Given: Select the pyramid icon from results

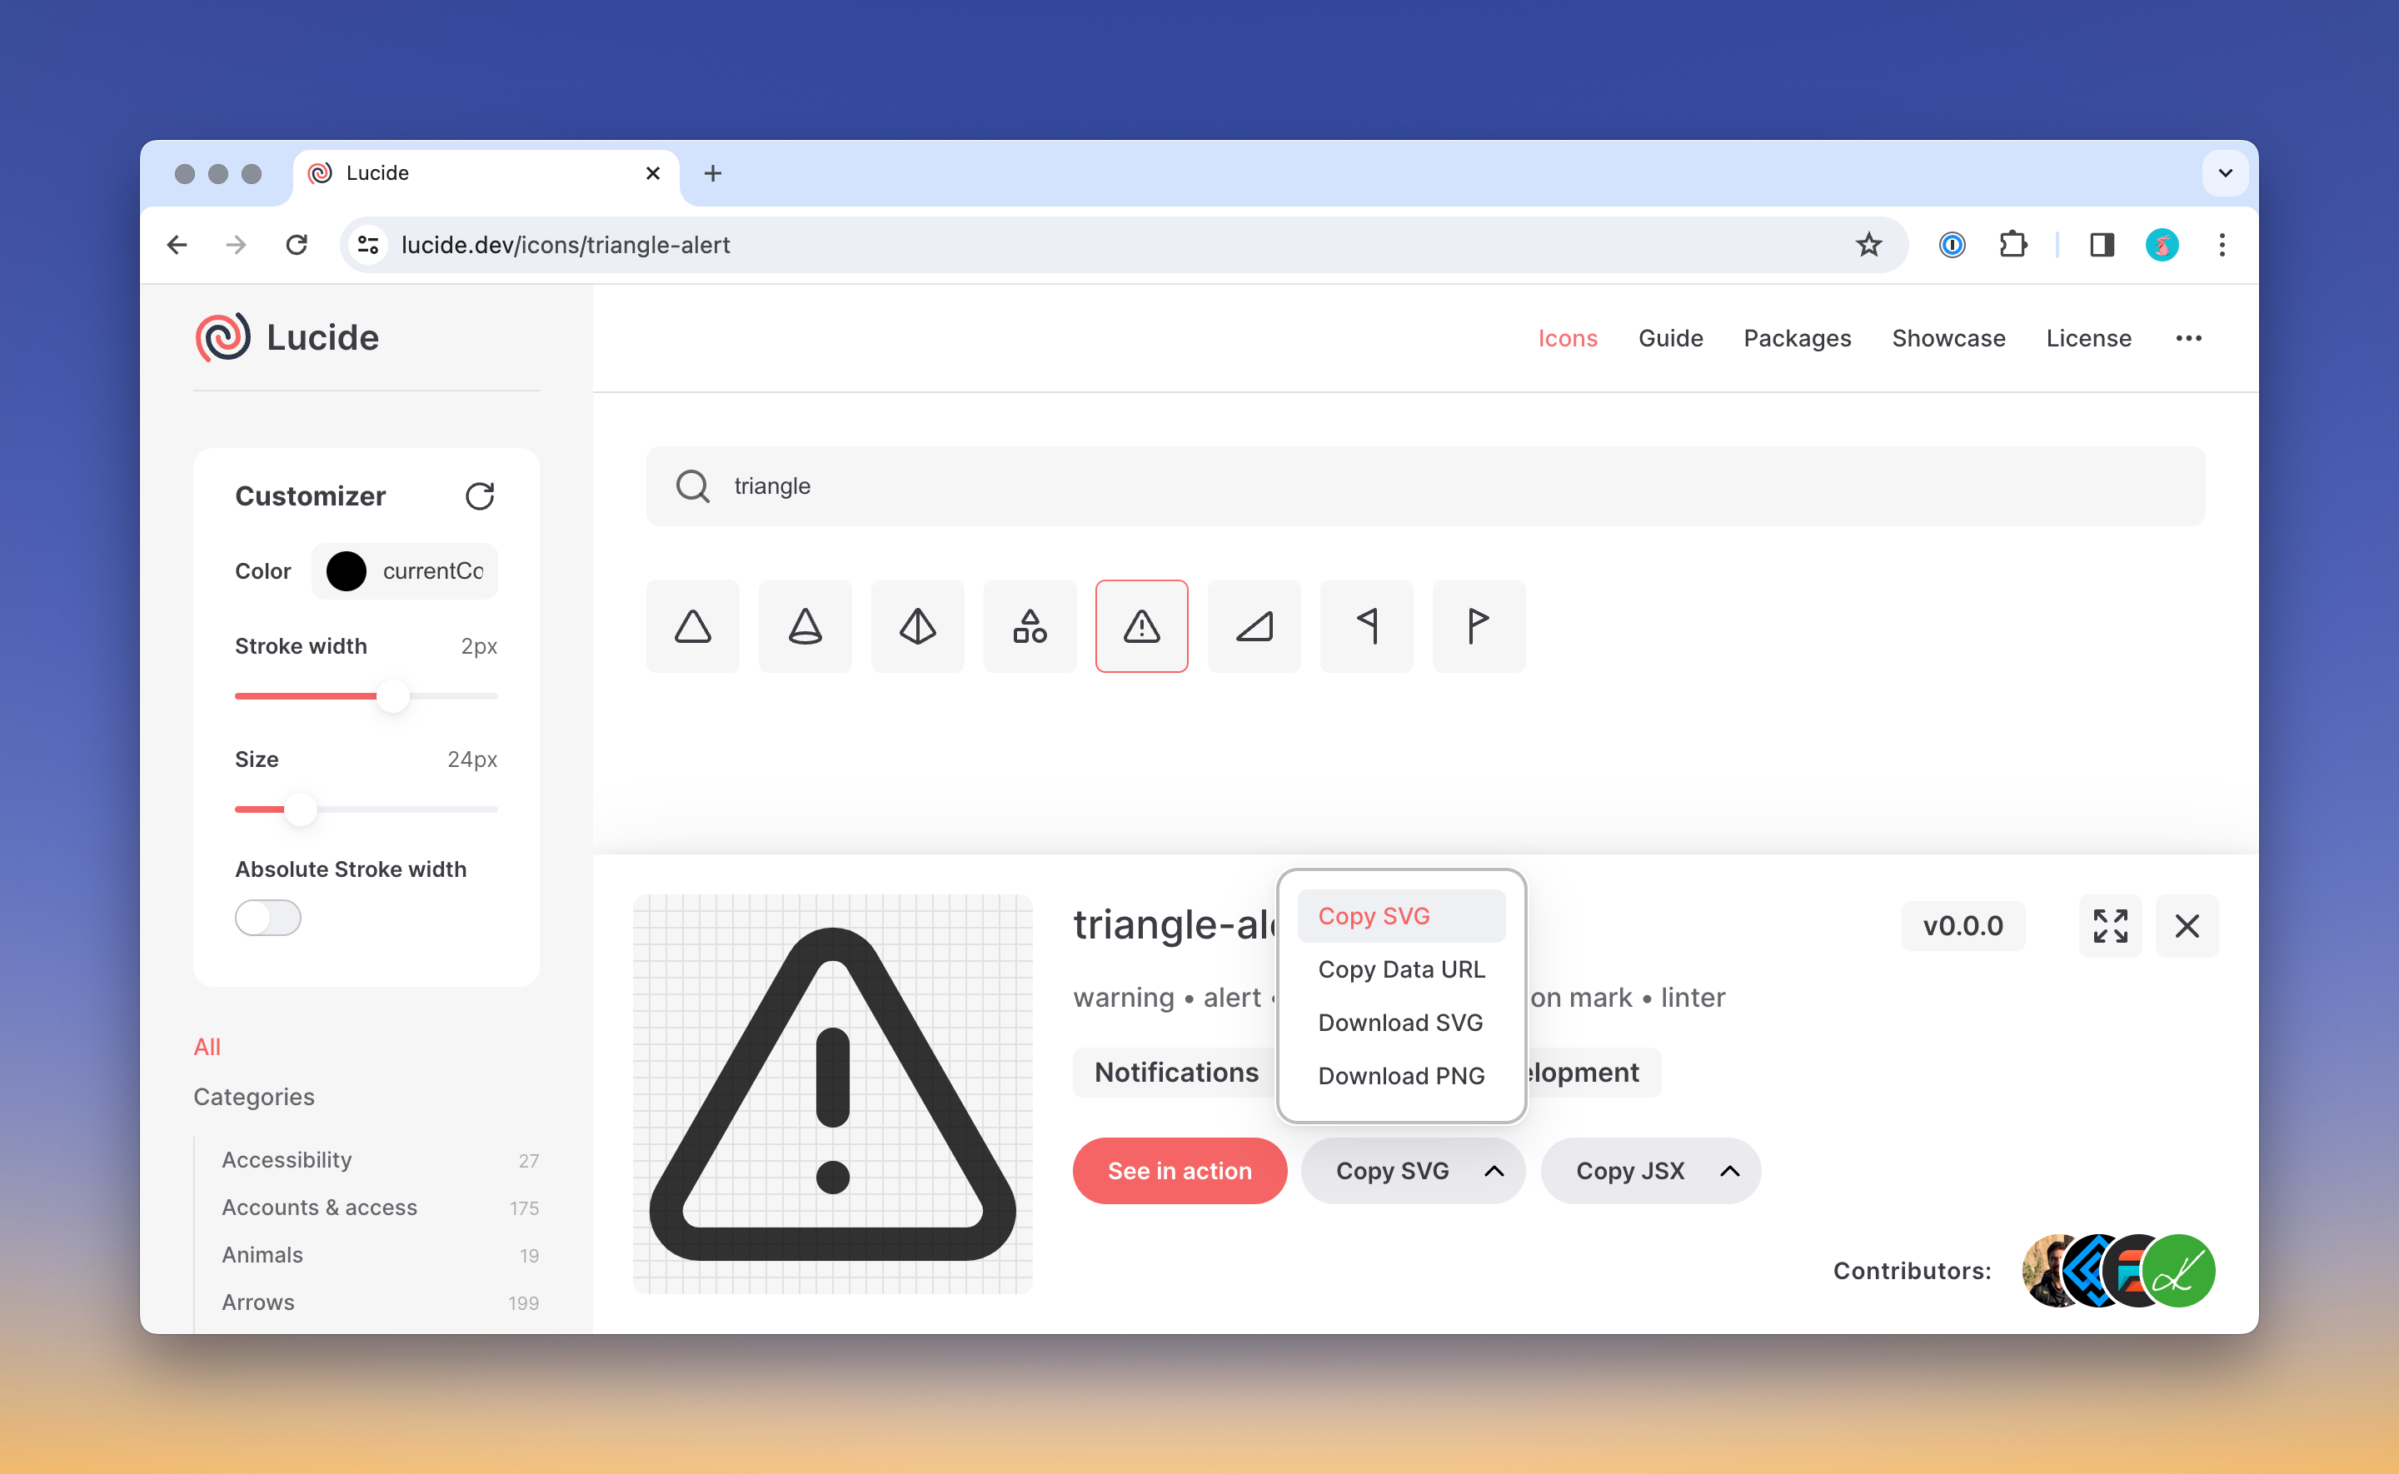Looking at the screenshot, I should click(916, 626).
